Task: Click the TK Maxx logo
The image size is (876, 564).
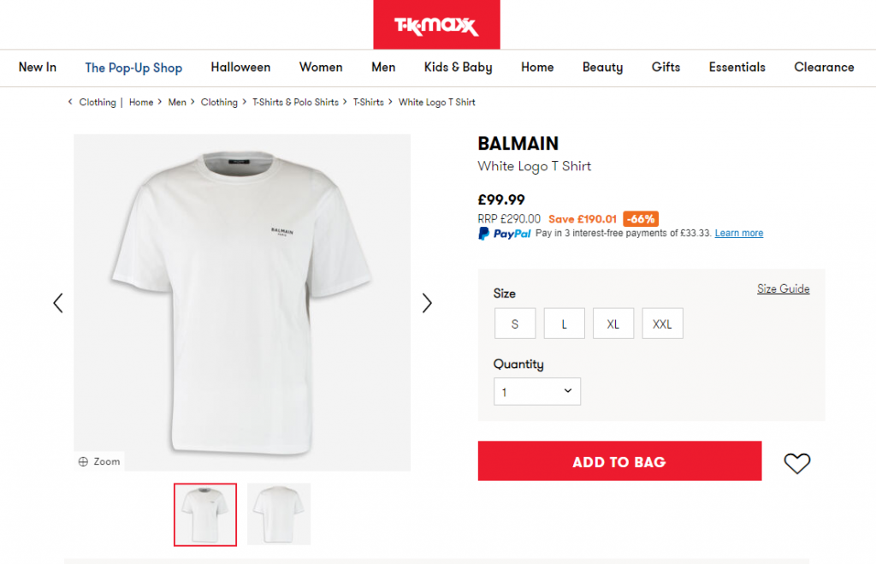Action: (436, 25)
